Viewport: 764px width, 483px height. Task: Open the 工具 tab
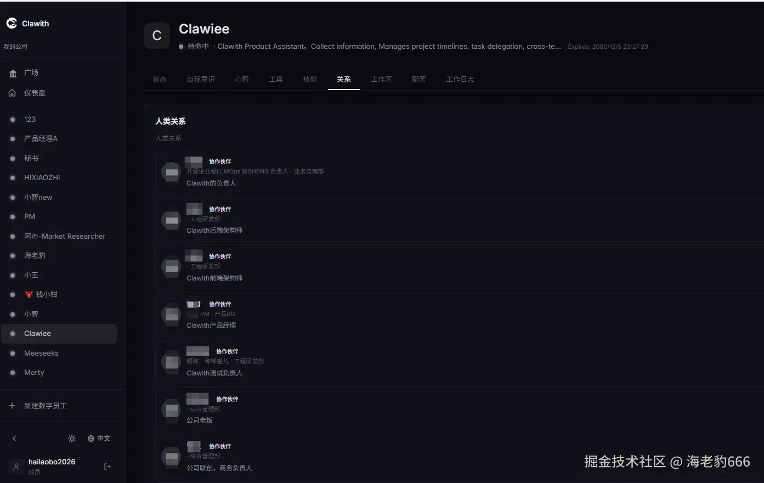coord(276,79)
